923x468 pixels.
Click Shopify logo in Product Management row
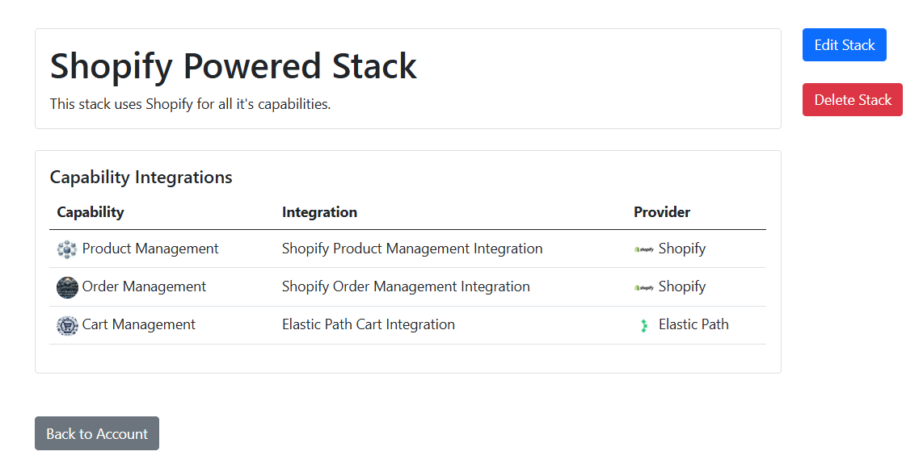coord(644,249)
